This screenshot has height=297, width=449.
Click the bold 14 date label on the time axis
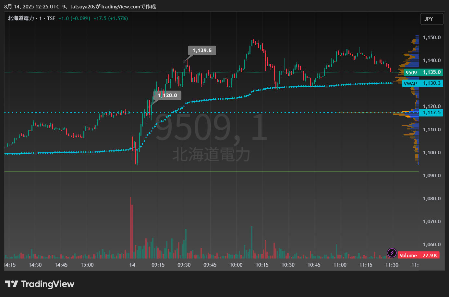[x=132, y=265]
